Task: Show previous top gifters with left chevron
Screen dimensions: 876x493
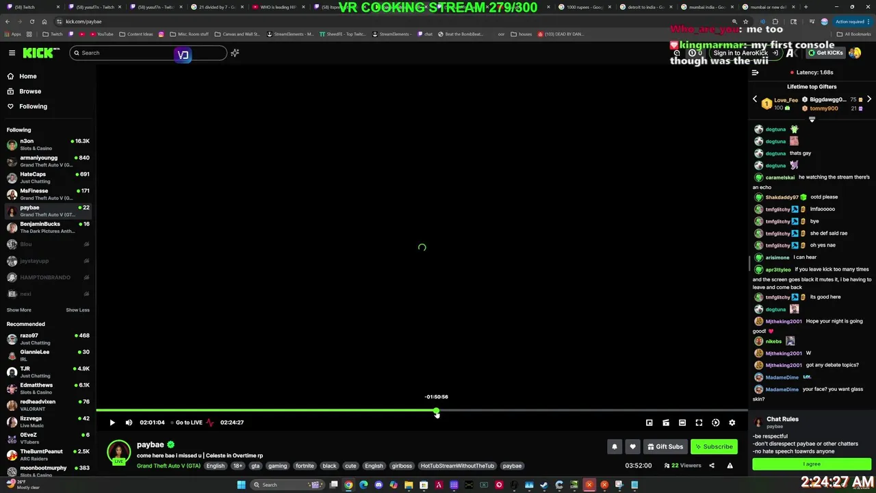Action: pyautogui.click(x=756, y=99)
